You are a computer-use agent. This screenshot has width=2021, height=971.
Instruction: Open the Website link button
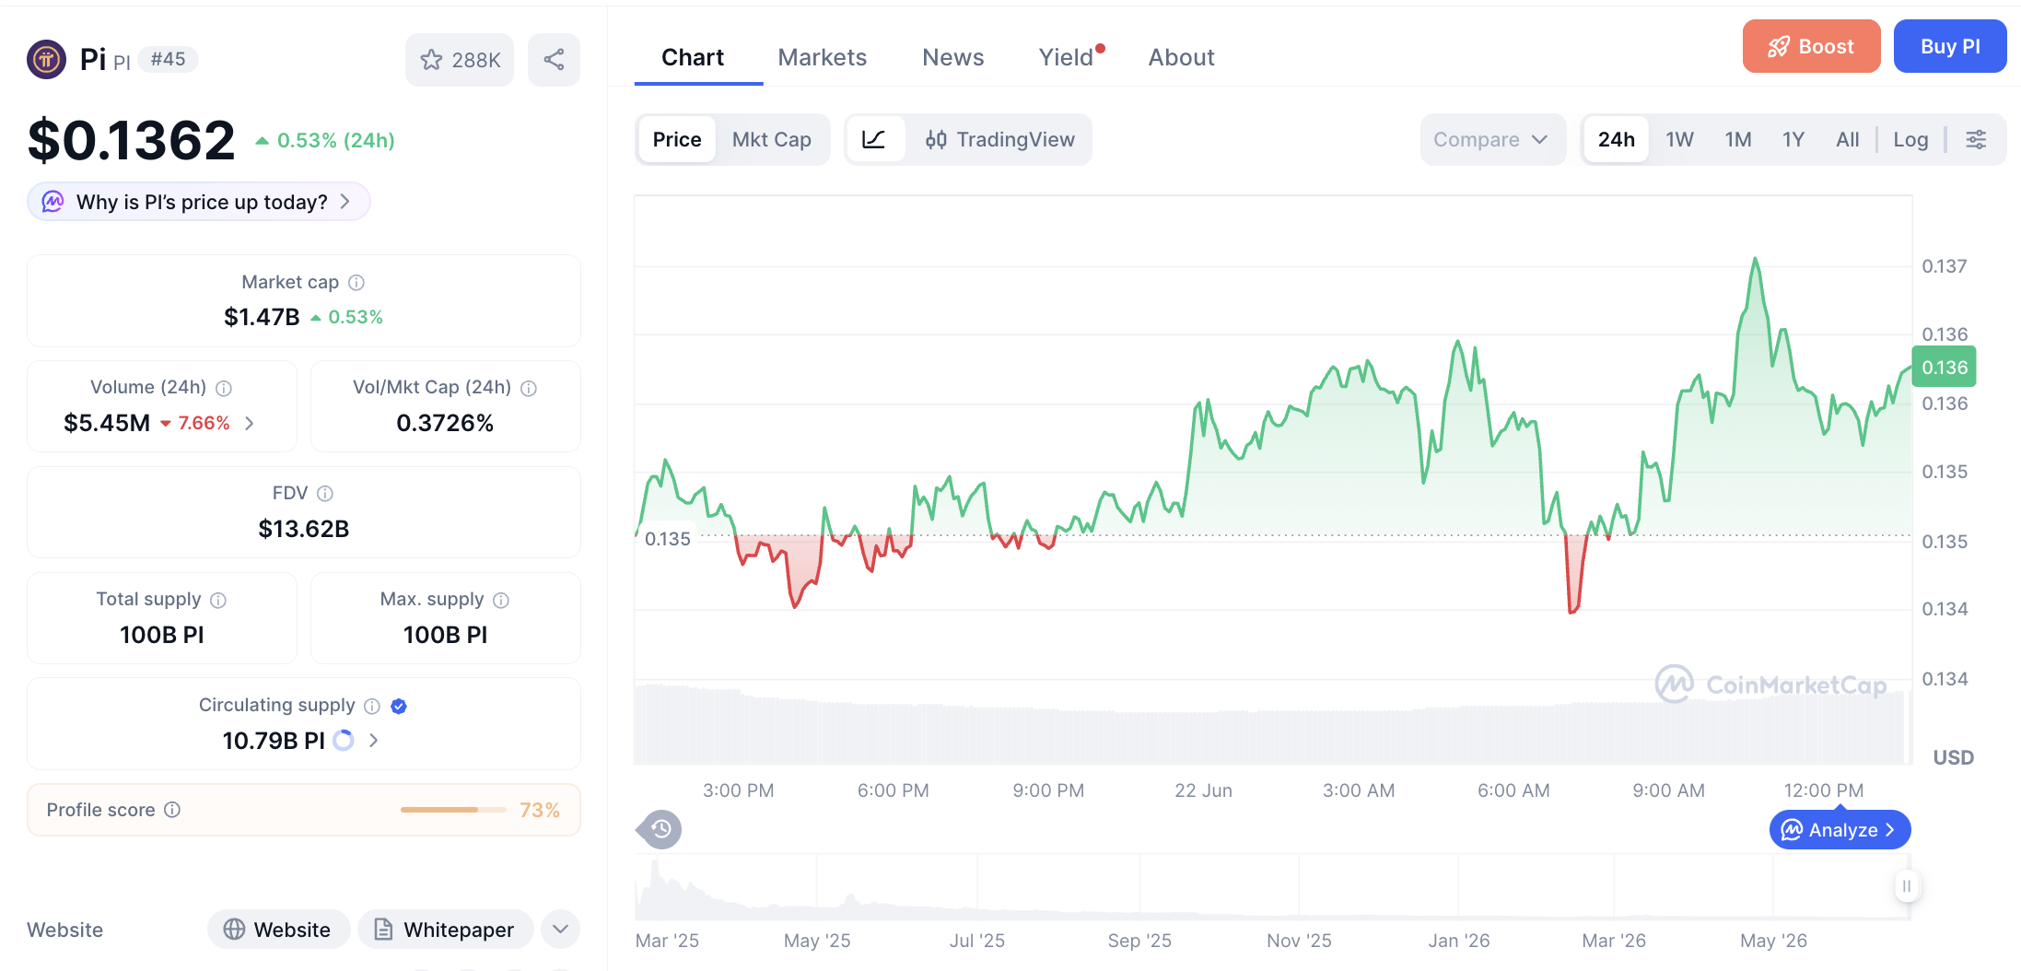click(278, 930)
